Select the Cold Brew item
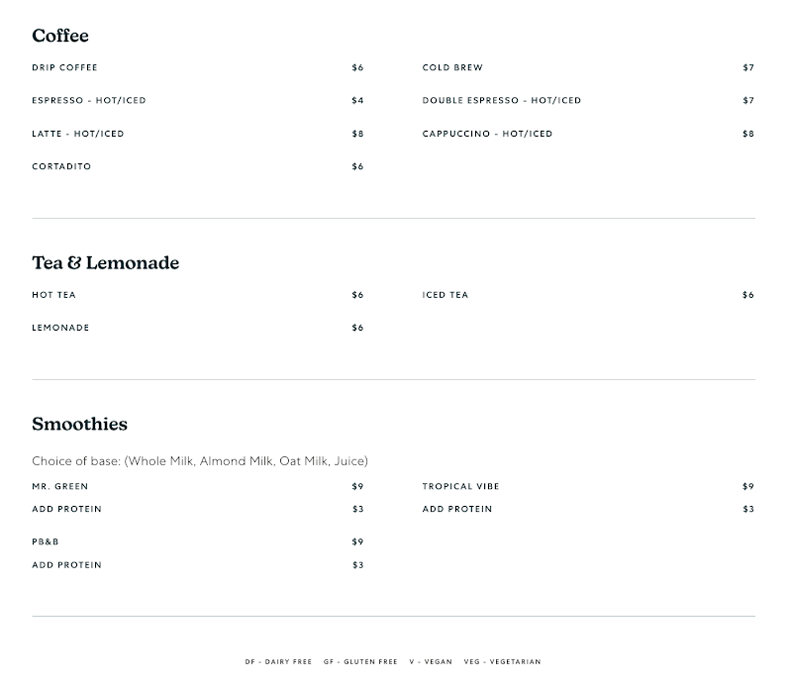792x685 pixels. [452, 68]
